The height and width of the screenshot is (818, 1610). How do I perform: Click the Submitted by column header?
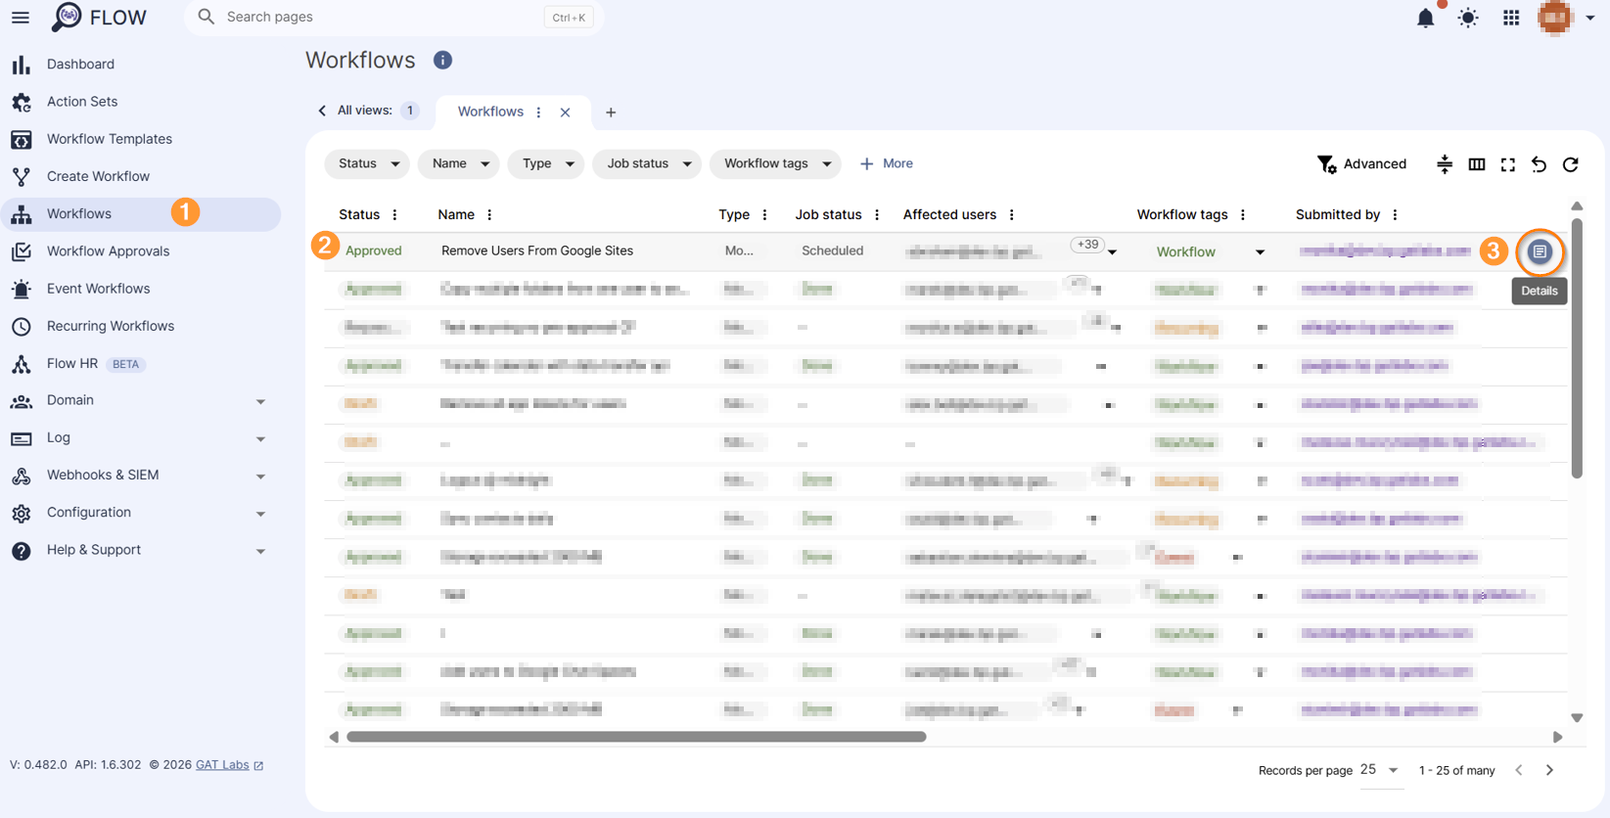tap(1338, 215)
